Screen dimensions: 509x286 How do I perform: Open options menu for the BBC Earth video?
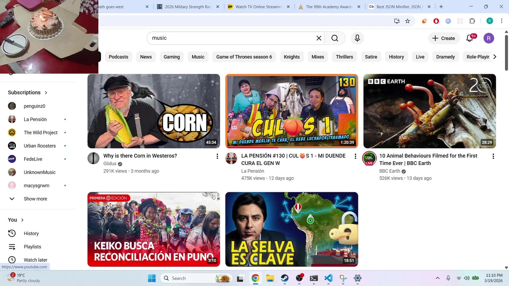493,157
